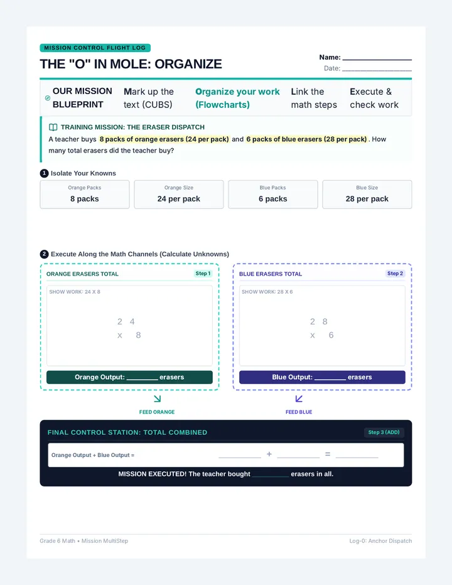
Task: Click the open book icon near Training Mission
Action: tap(53, 127)
